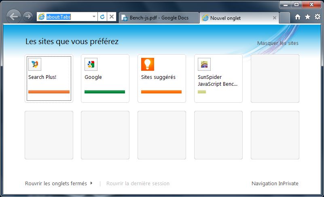Open Favorites with the star icon

tap(307, 17)
